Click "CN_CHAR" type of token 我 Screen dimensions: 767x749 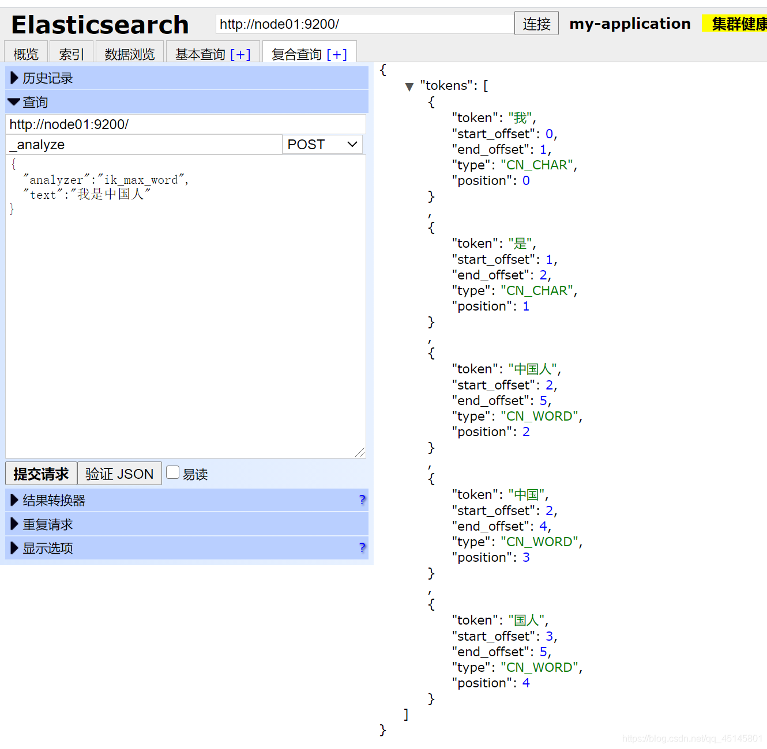pos(537,165)
